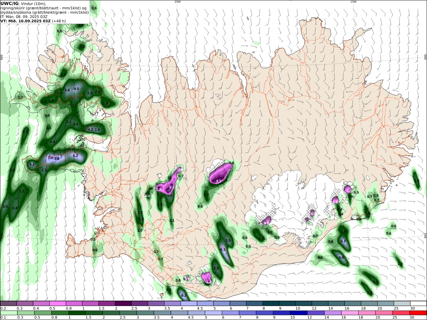Click the 3.8 value in the Westfjords rain band

(x=67, y=90)
